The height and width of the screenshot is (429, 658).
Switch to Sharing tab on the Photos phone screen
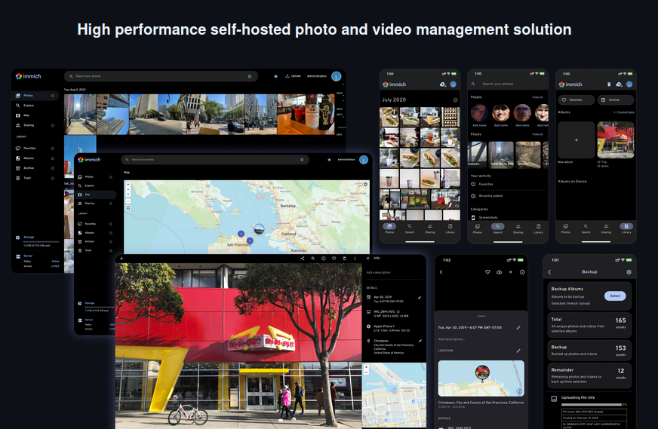[429, 228]
